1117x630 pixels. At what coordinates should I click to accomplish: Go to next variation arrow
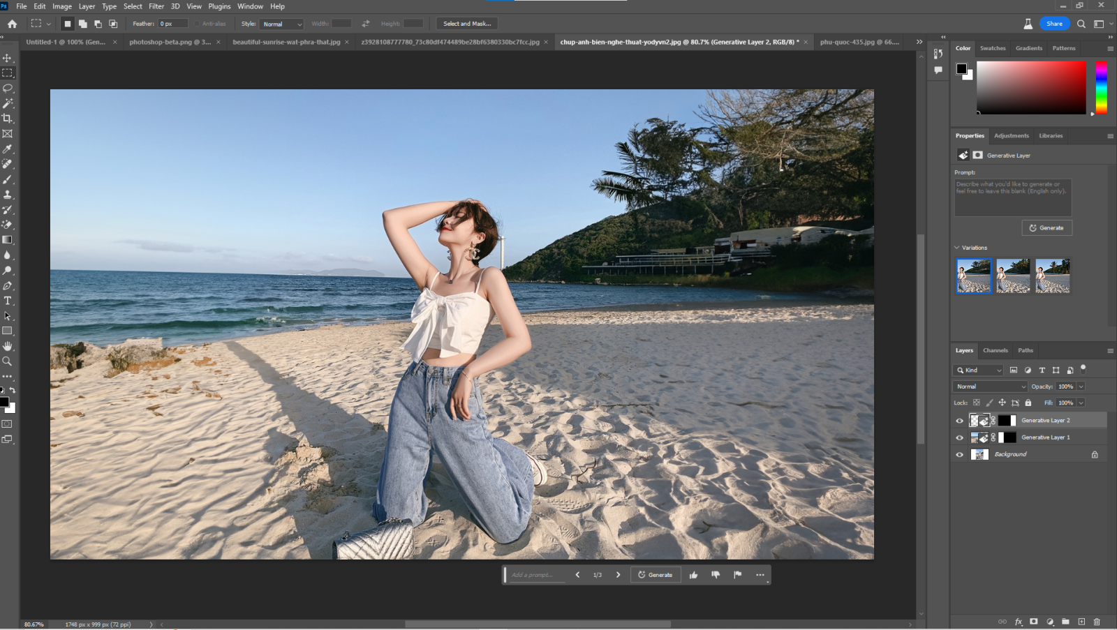[618, 575]
